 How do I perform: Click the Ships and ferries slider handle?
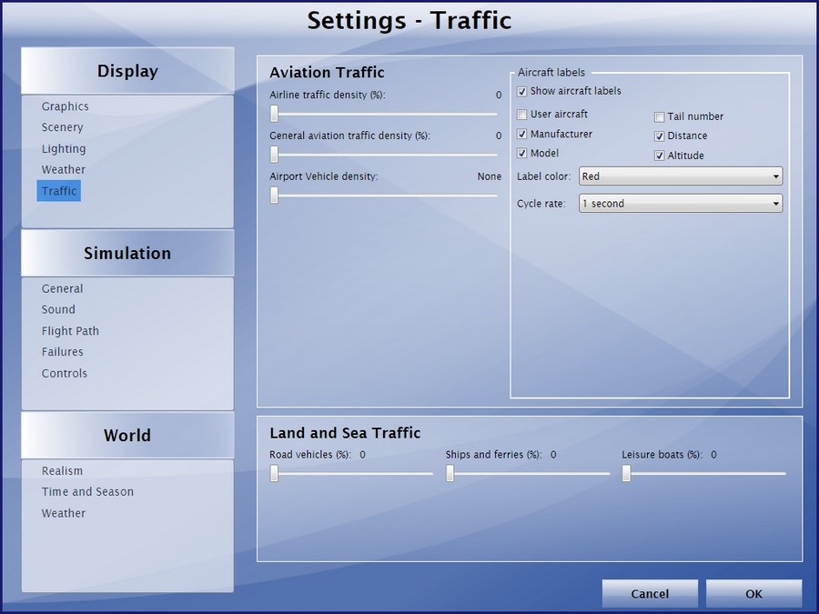[450, 474]
